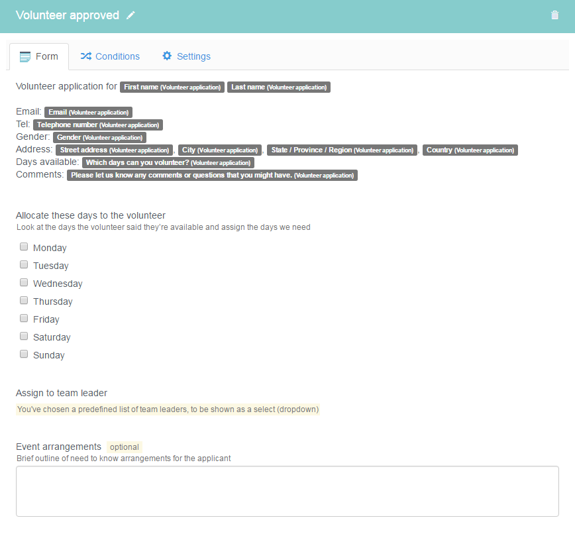575x536 pixels.
Task: Toggle the Saturday checkbox
Action: 24,337
